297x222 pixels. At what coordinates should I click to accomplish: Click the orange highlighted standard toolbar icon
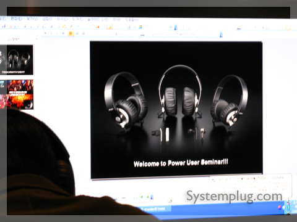(110, 27)
